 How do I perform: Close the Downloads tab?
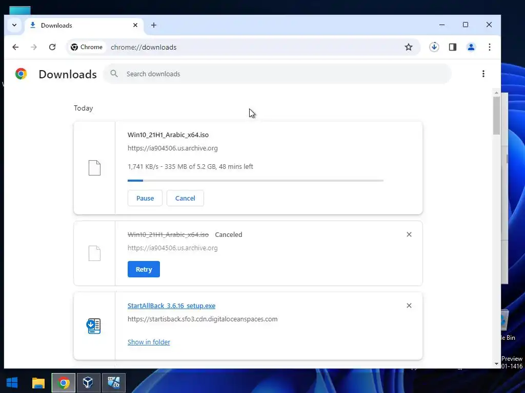tap(135, 25)
